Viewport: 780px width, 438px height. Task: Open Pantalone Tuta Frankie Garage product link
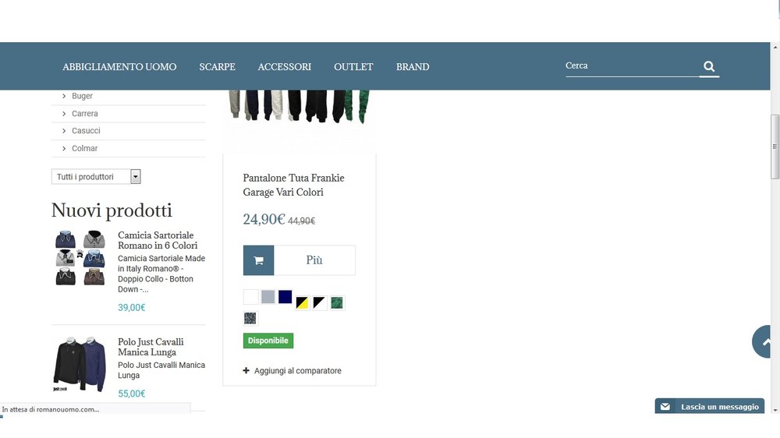click(293, 185)
